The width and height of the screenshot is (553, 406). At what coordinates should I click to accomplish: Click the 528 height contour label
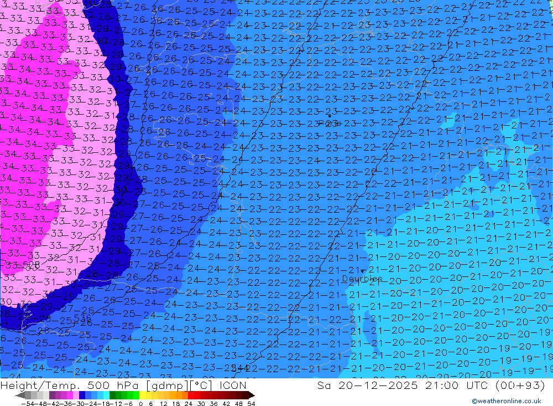(31, 265)
